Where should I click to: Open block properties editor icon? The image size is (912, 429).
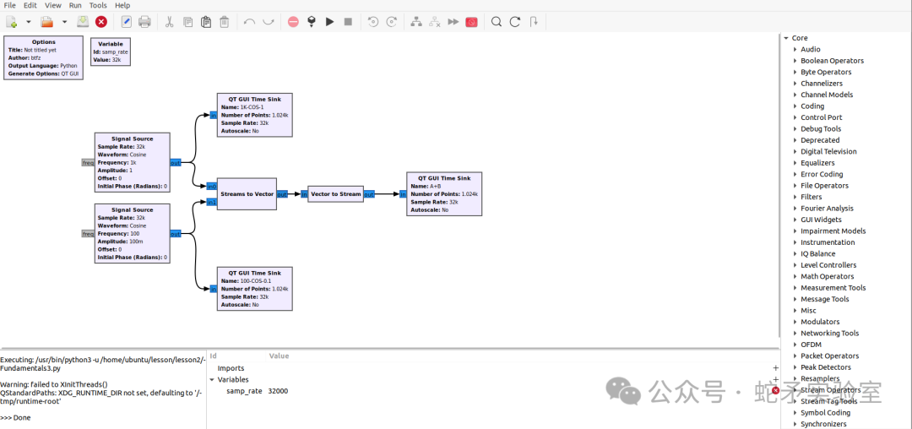point(126,22)
